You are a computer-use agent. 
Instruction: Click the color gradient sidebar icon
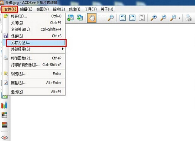coord(5,125)
